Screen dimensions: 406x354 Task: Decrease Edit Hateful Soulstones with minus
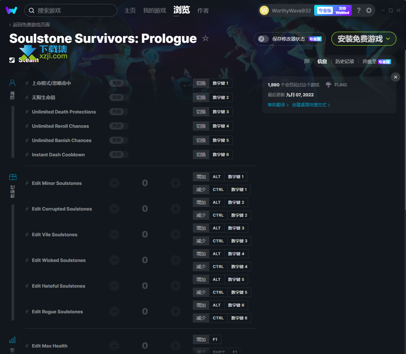(114, 286)
